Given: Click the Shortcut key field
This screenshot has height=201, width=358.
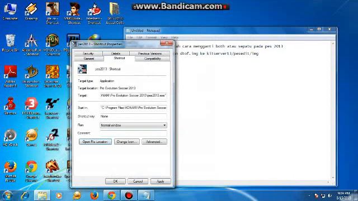Looking at the screenshot, I should [133, 117].
